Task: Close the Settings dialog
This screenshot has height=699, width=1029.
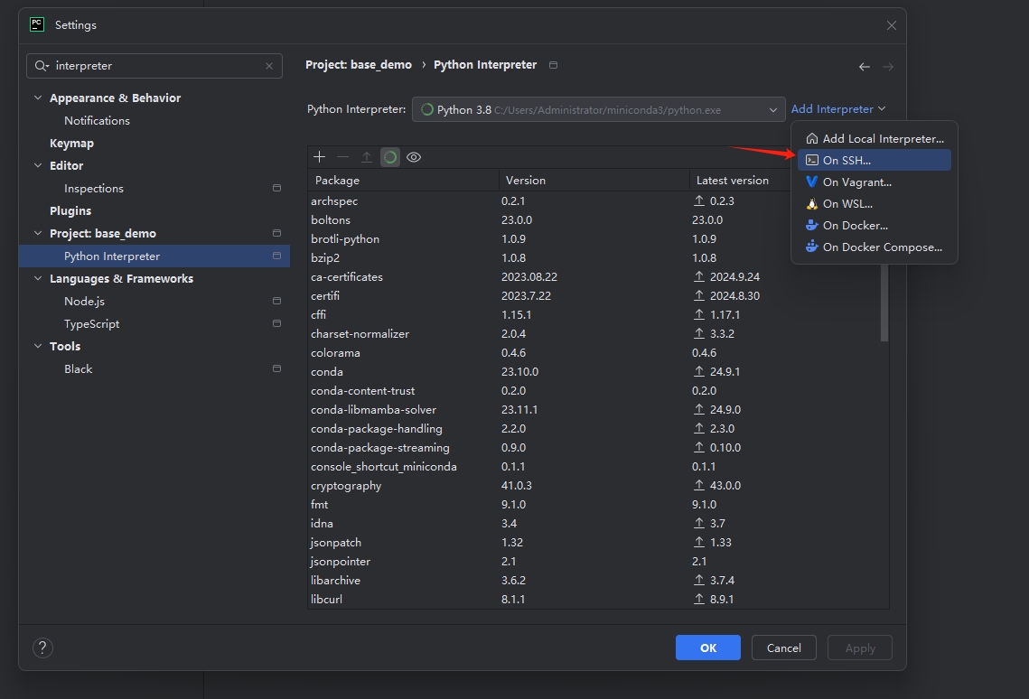Action: (x=891, y=25)
